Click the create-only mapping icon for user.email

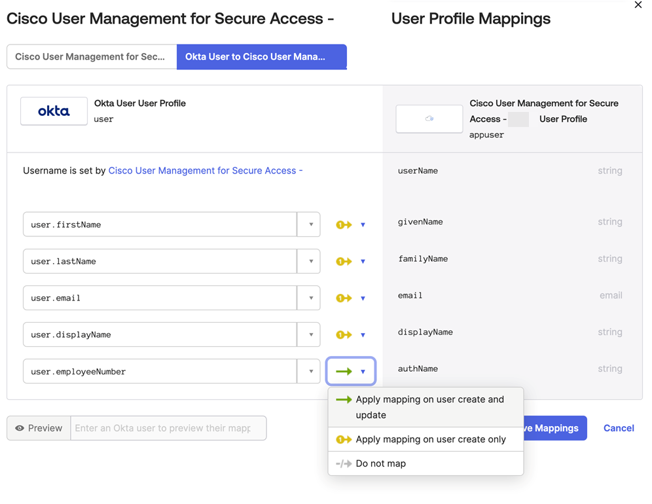(x=344, y=298)
